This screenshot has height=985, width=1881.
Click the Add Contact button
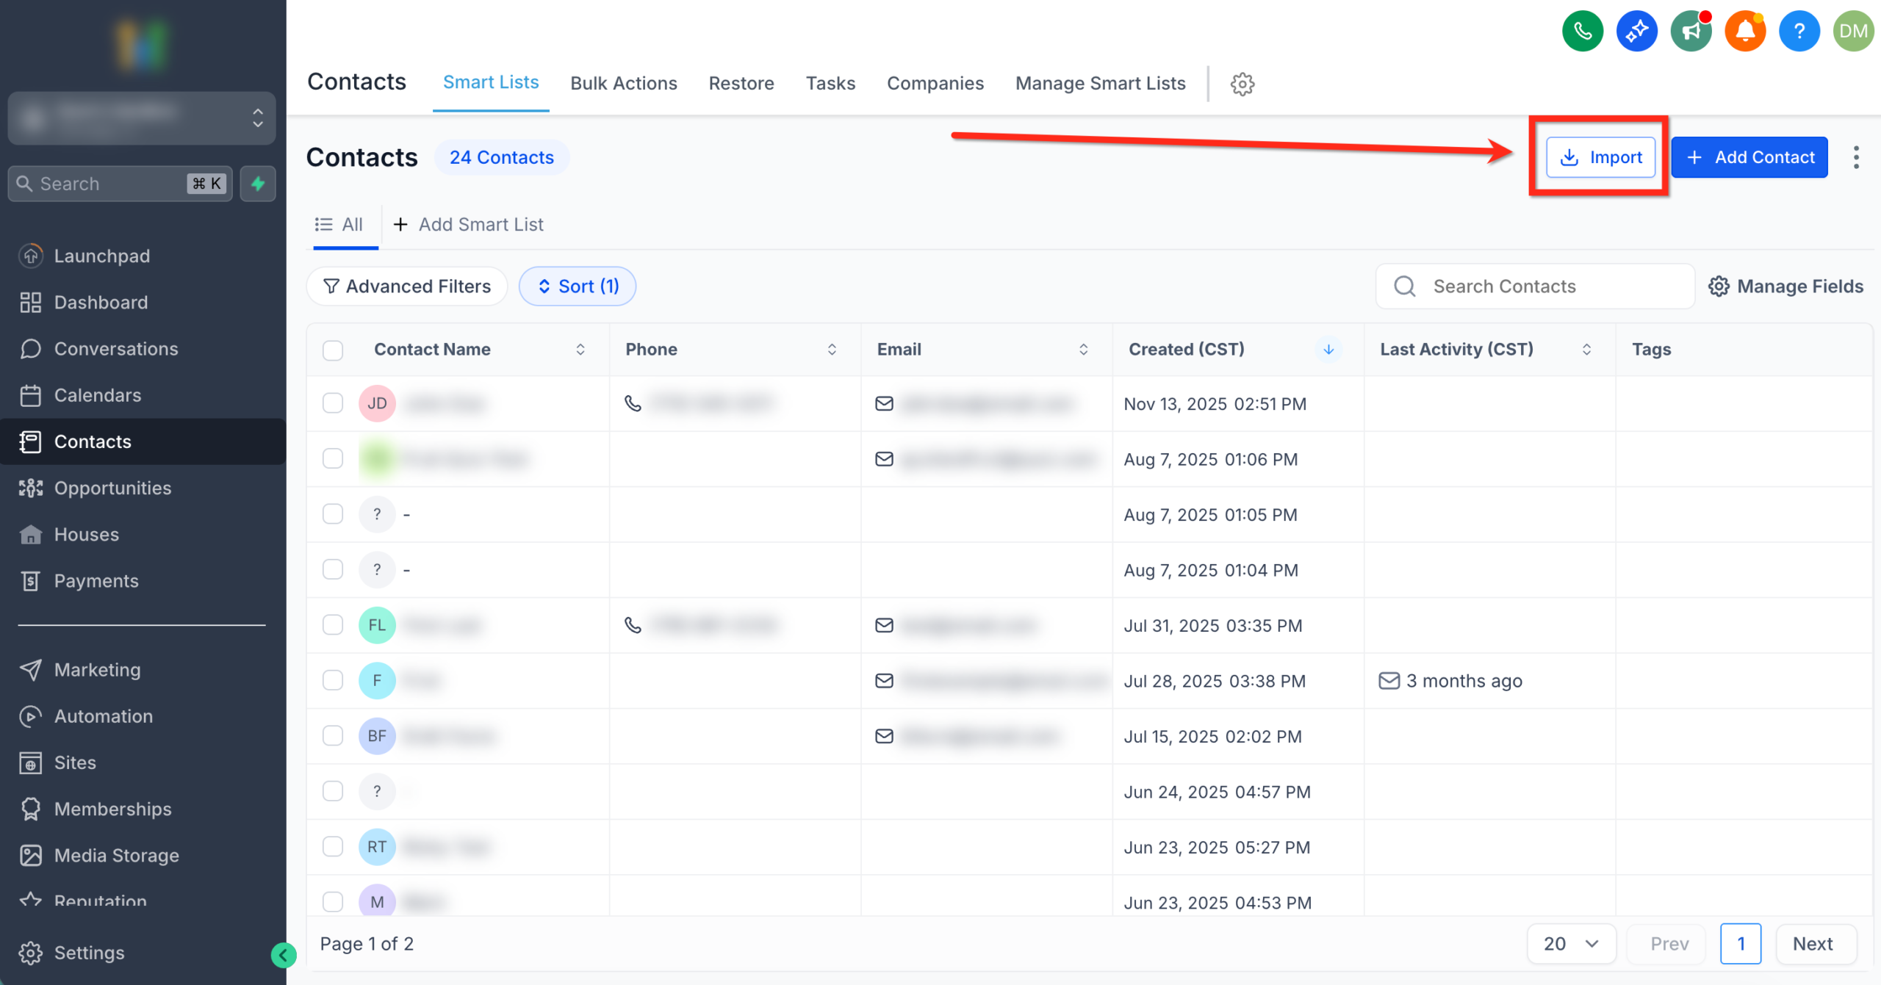(1749, 156)
